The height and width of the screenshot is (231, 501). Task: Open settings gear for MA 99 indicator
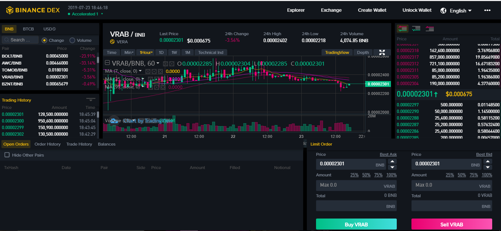click(157, 87)
